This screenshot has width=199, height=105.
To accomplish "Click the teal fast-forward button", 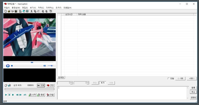I will 20,95.
